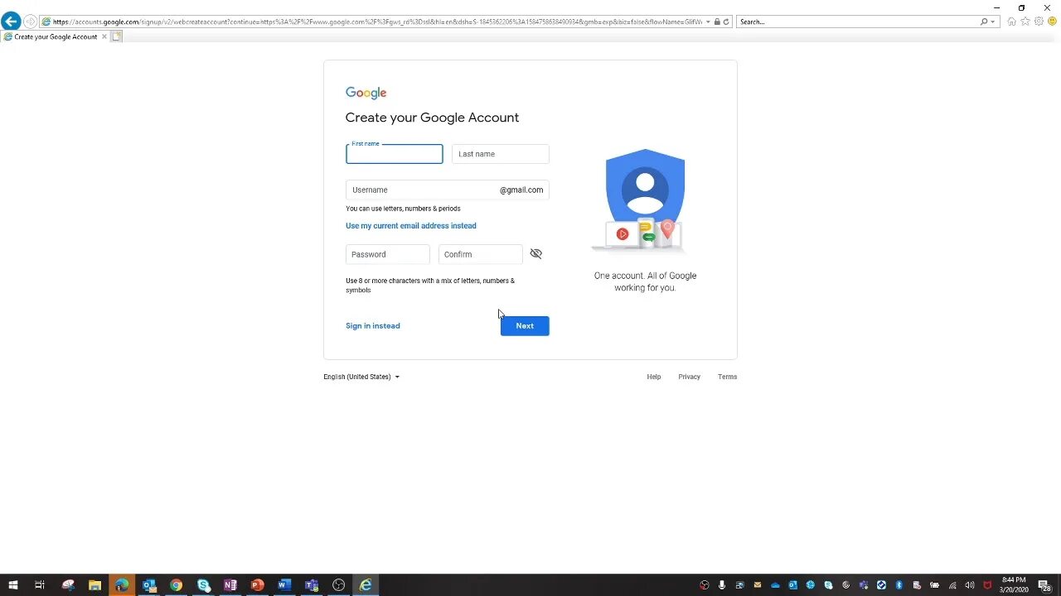Open the Internet Explorer Tools gear icon

[1039, 22]
